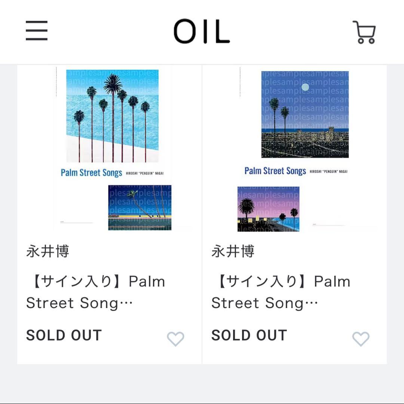Click the heart icon under the right poster
The image size is (404, 404).
[x=360, y=339]
